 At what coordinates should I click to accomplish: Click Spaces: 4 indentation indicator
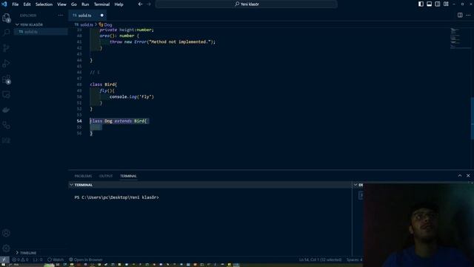pos(354,260)
